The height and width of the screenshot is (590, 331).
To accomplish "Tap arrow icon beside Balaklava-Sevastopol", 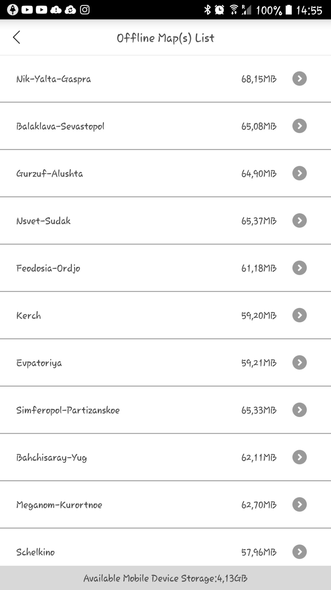I will click(x=299, y=126).
